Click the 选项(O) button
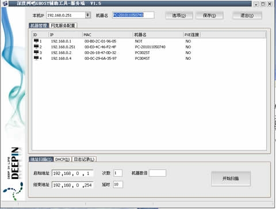Image resolution: width=276 pixels, height=209 pixels. pyautogui.click(x=179, y=16)
